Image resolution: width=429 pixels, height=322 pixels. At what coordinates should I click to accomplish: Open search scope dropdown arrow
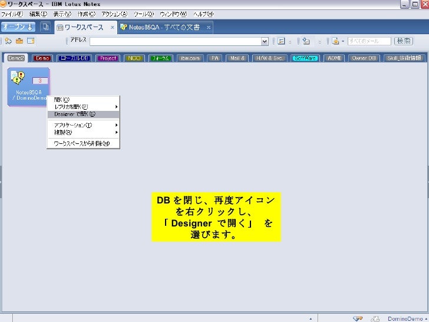tap(343, 41)
